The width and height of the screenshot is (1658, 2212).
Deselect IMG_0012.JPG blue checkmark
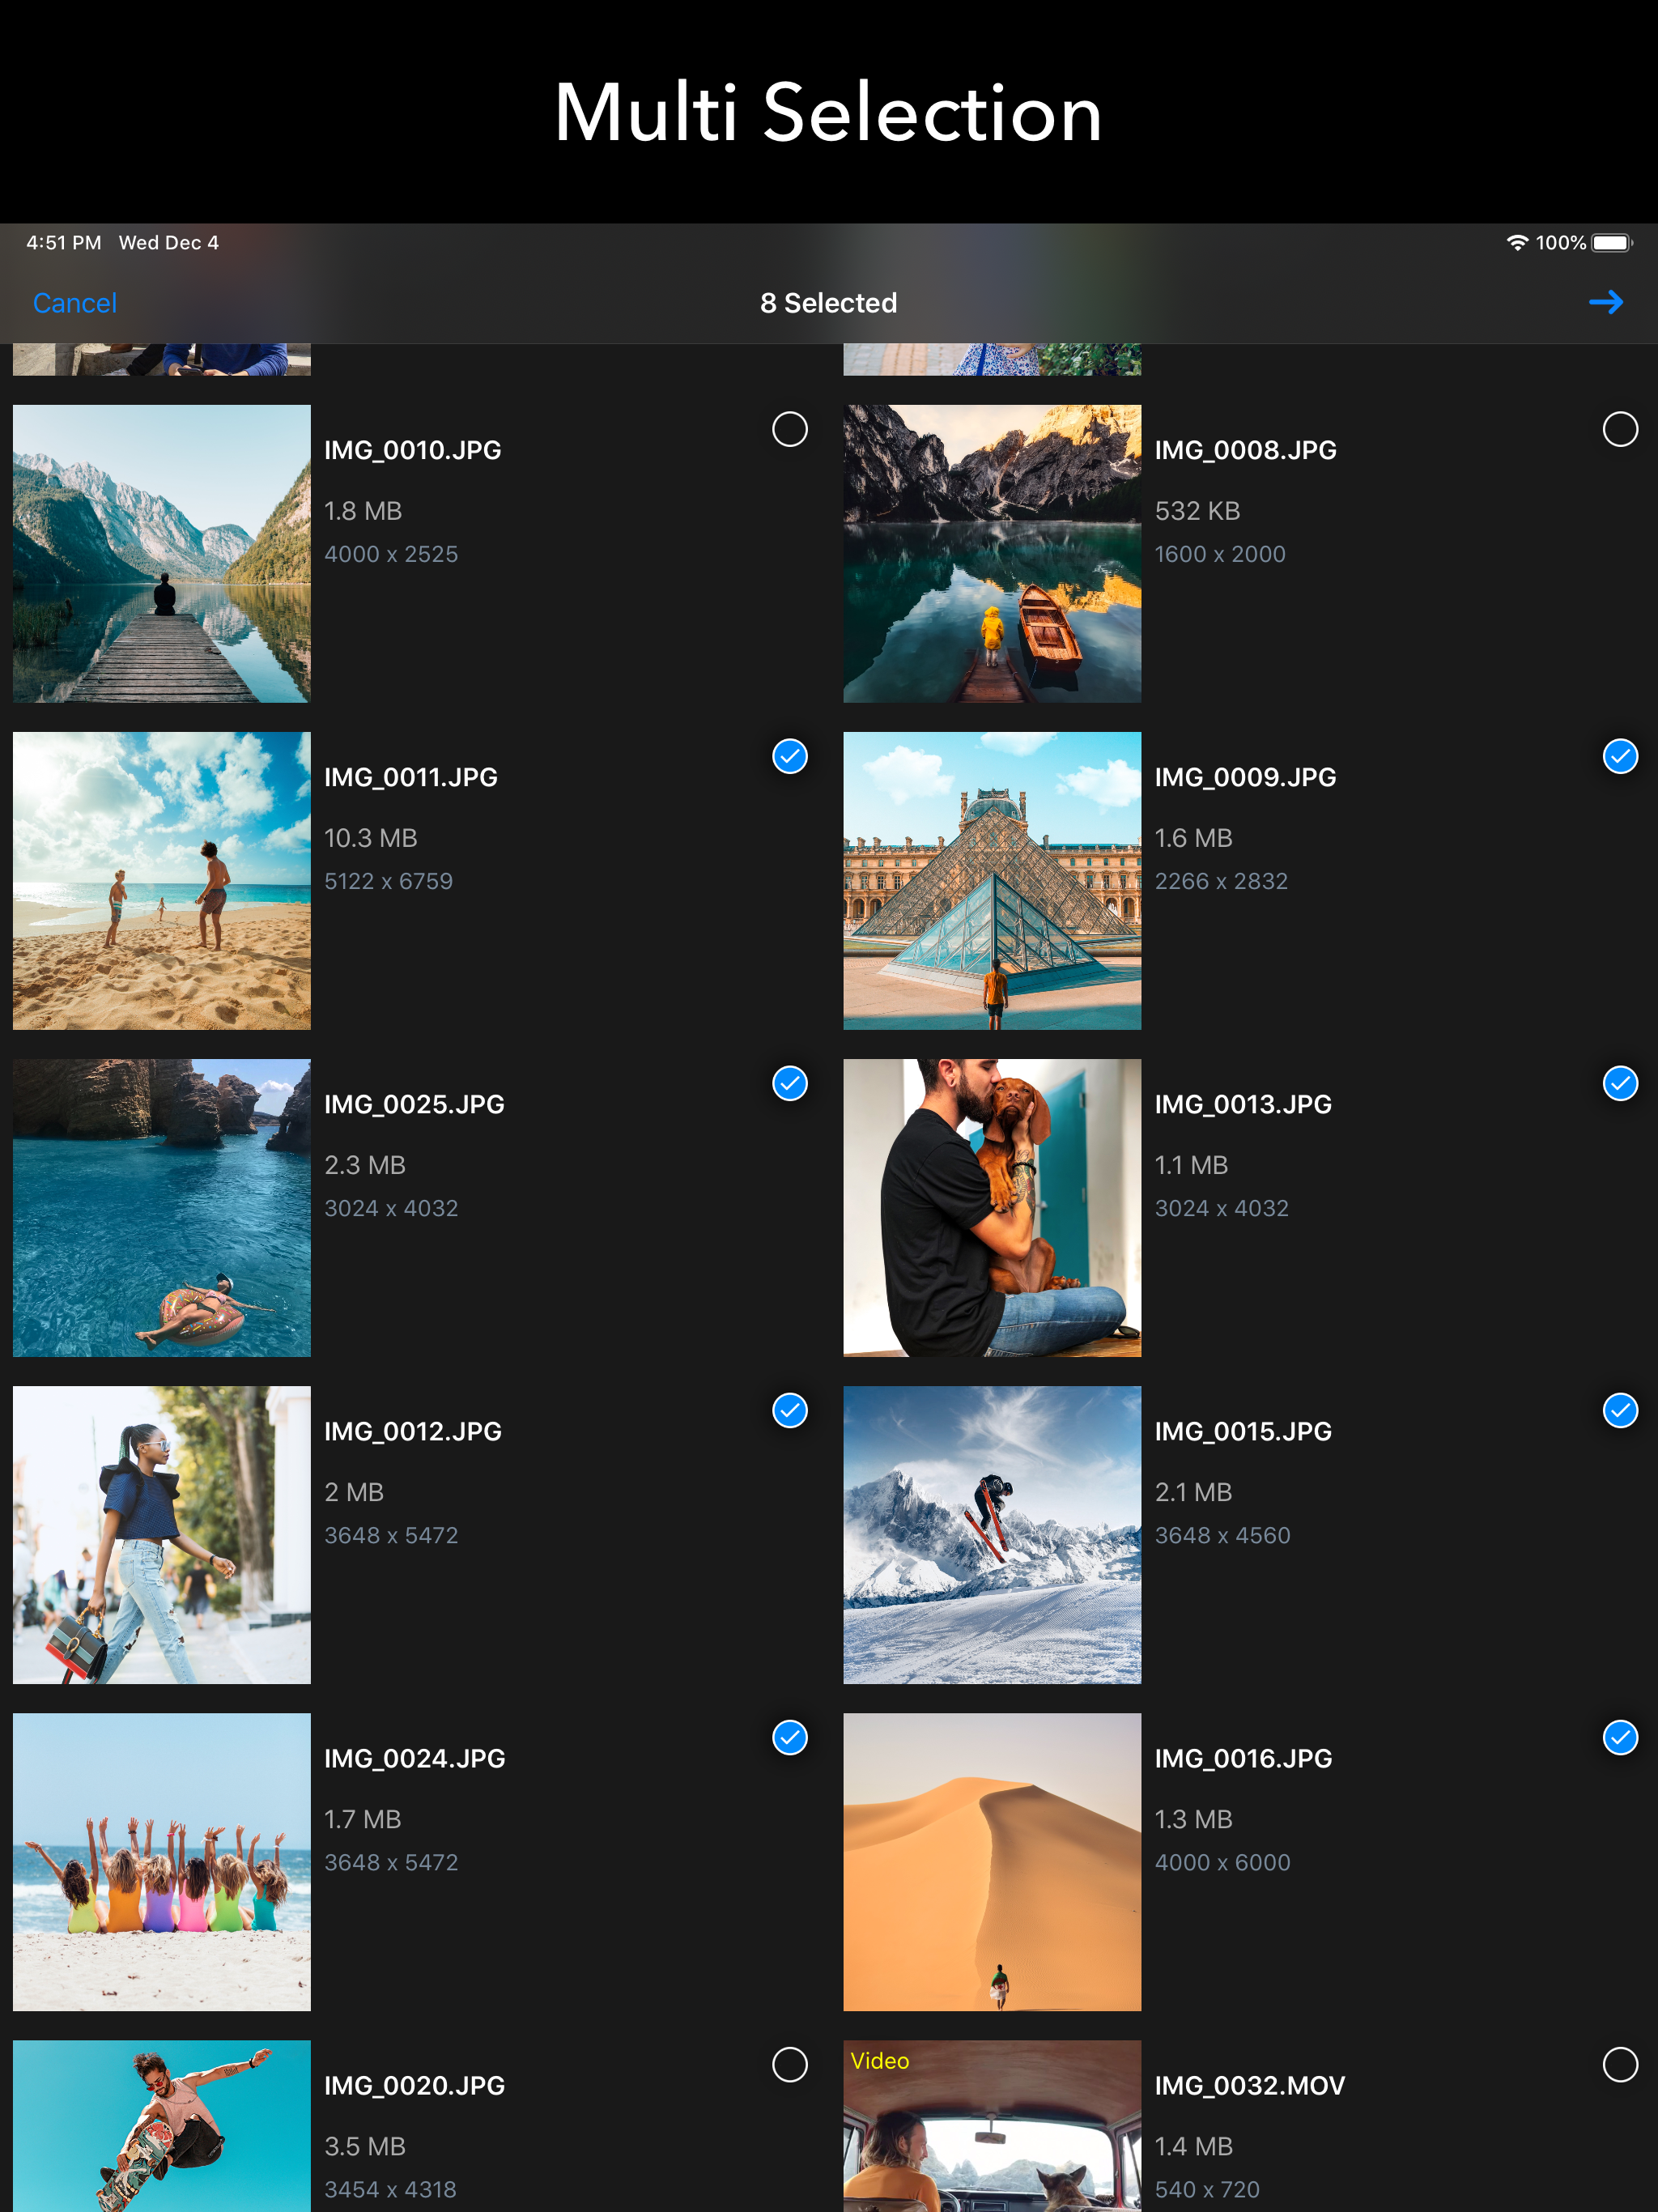(789, 1410)
